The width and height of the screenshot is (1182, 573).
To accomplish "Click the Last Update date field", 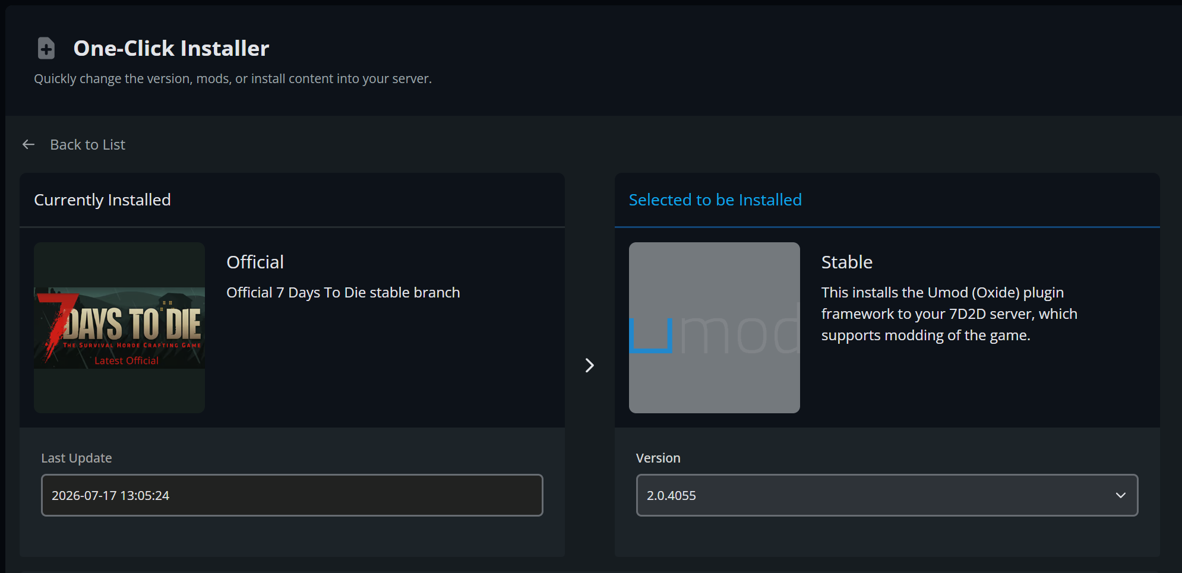I will click(x=292, y=495).
